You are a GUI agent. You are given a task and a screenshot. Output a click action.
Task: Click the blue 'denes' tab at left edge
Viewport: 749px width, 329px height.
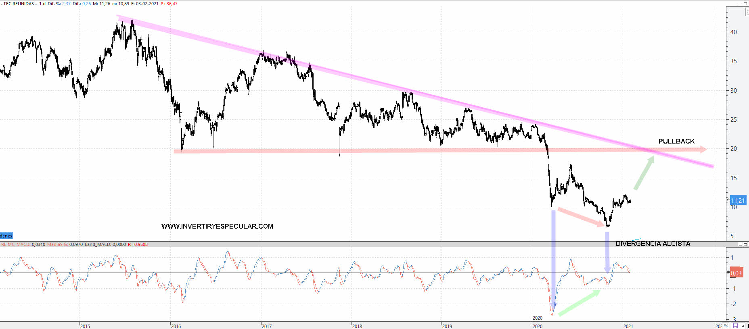(x=6, y=236)
